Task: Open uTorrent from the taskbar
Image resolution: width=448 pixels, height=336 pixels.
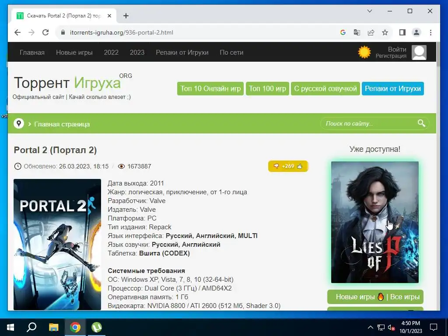Action: coord(97,327)
